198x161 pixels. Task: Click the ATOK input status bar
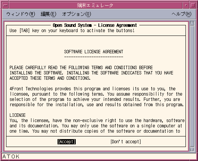99,156
